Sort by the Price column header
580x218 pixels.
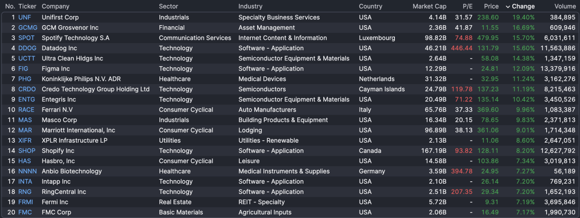click(x=491, y=7)
